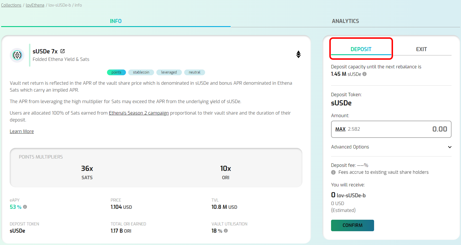Open the Learn More link
This screenshot has width=461, height=245.
point(22,131)
